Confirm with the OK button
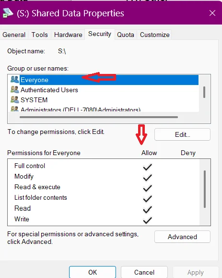Screen dimensions: 222x278 [93, 272]
